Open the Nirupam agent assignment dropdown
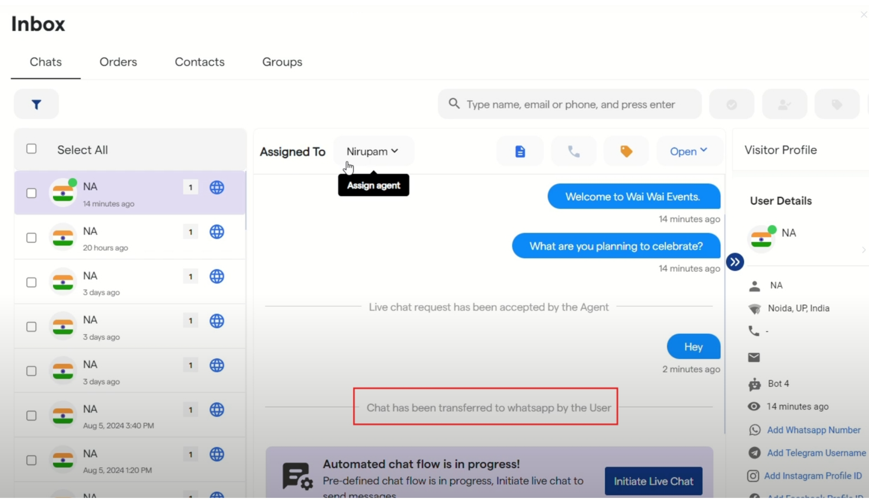Image resolution: width=869 pixels, height=503 pixels. pos(373,151)
